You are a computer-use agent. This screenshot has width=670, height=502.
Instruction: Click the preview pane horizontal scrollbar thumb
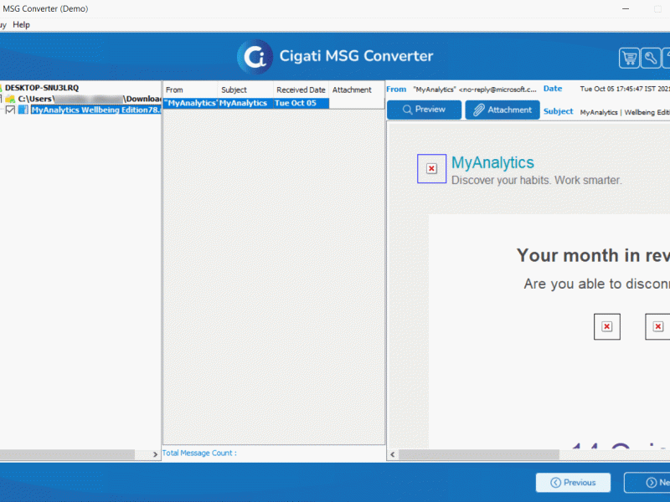(x=479, y=455)
